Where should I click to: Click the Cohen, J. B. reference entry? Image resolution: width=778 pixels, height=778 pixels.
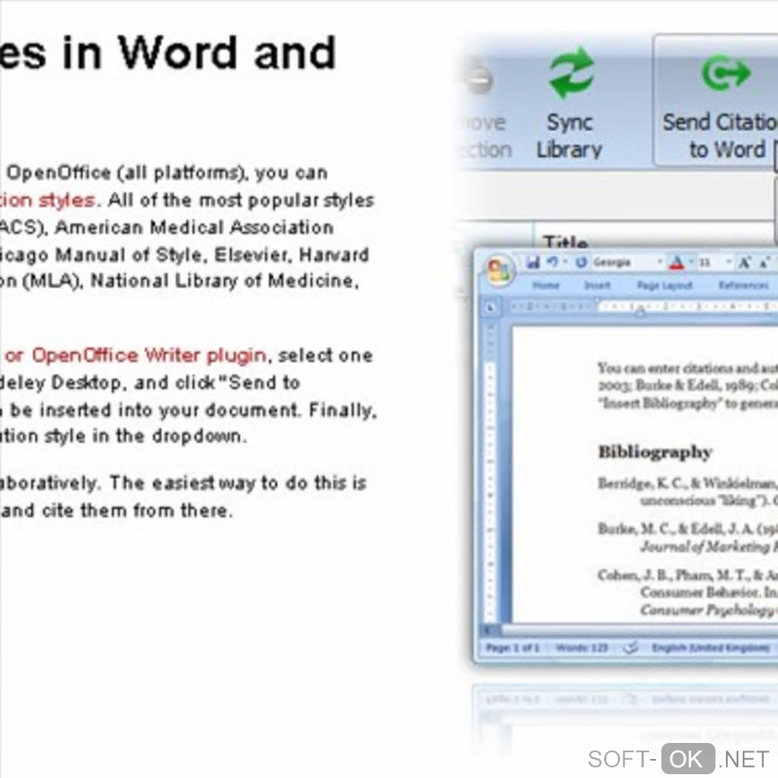click(688, 592)
